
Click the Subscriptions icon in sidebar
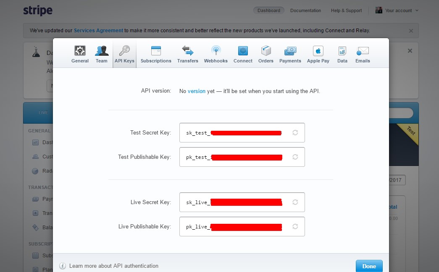pos(35,255)
